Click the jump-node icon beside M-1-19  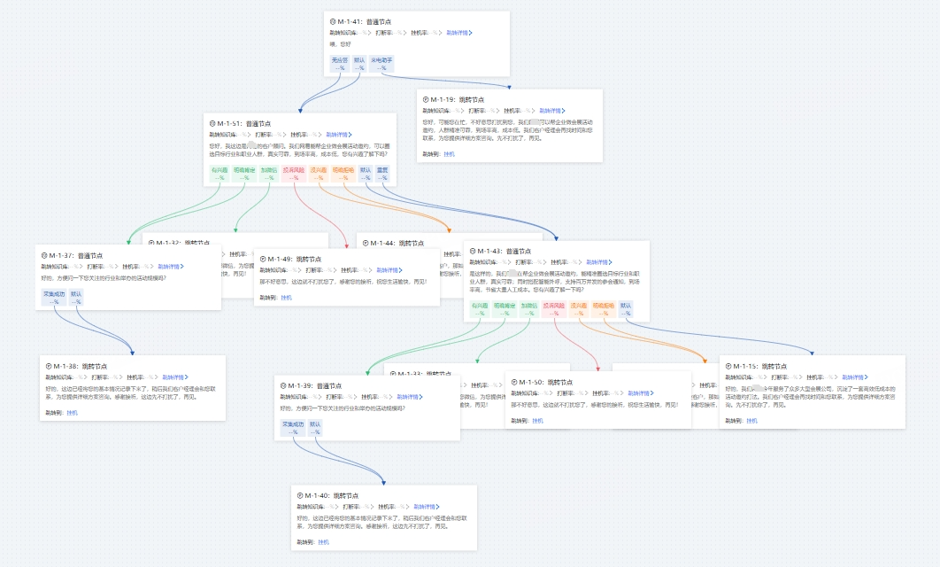point(426,99)
